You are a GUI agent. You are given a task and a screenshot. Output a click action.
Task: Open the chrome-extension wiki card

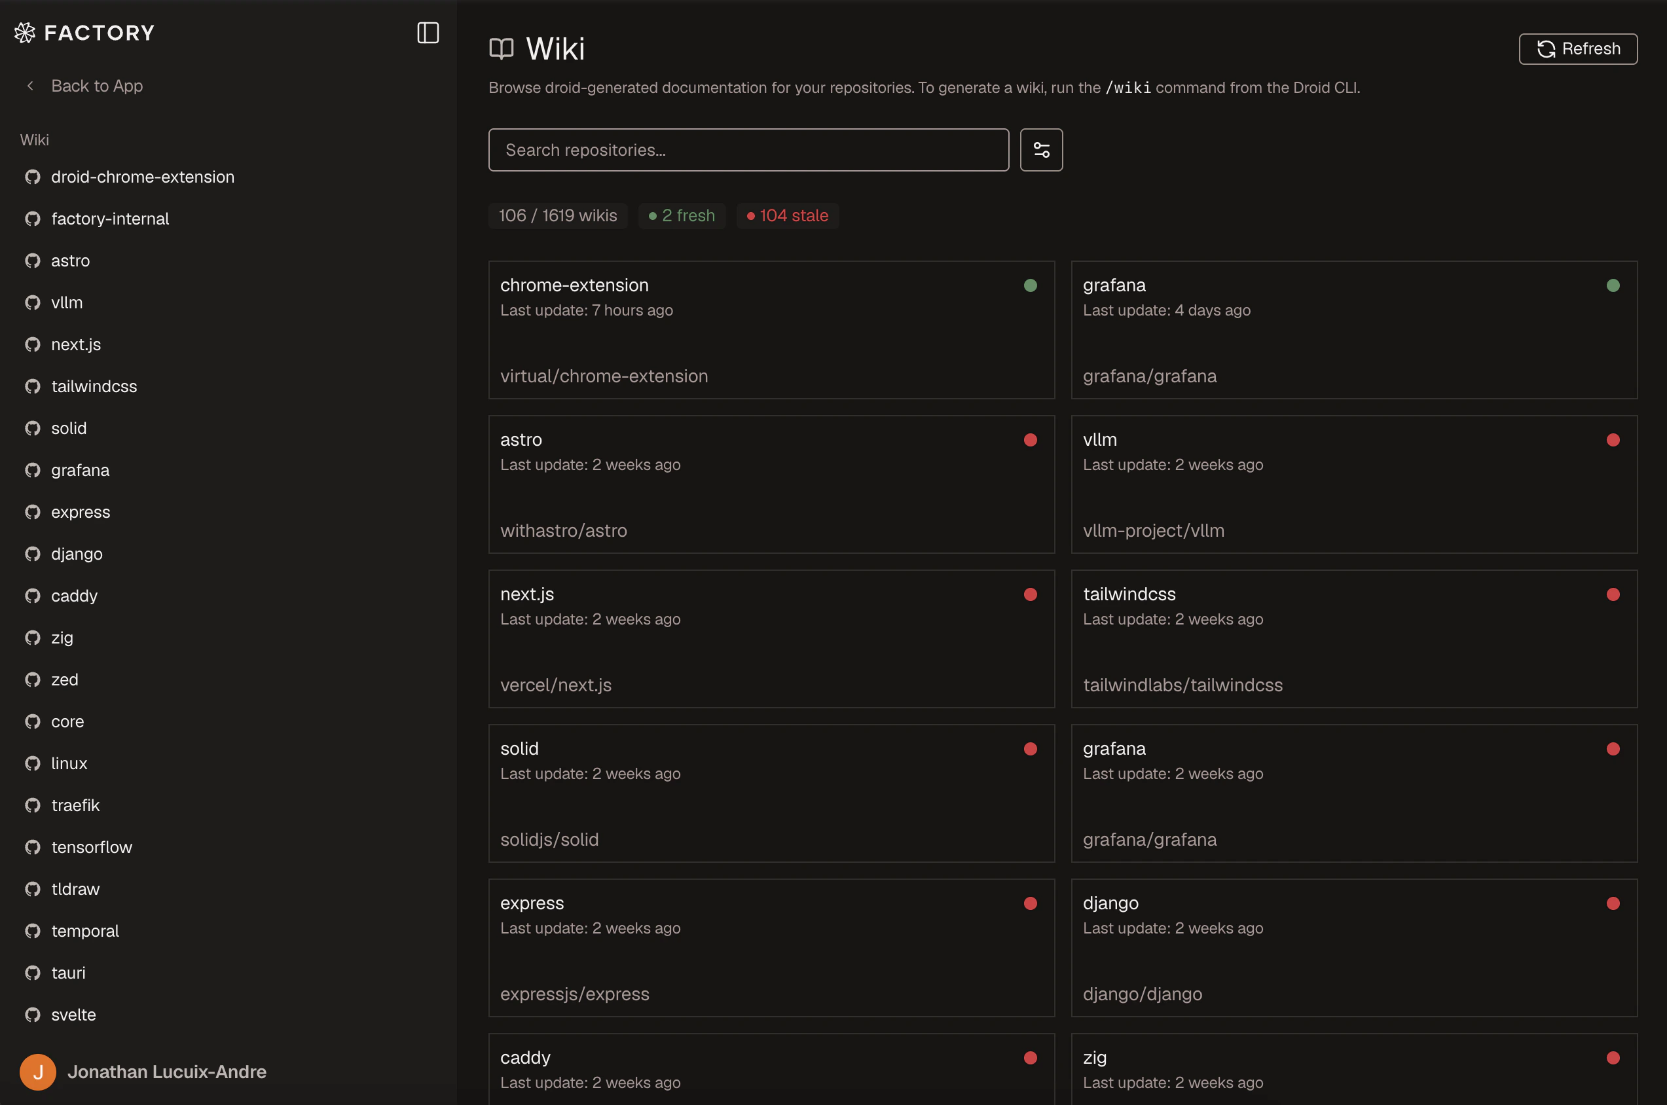pos(771,330)
